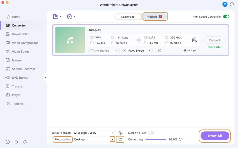
Task: Click the Desktop file location field
Action: click(x=92, y=139)
